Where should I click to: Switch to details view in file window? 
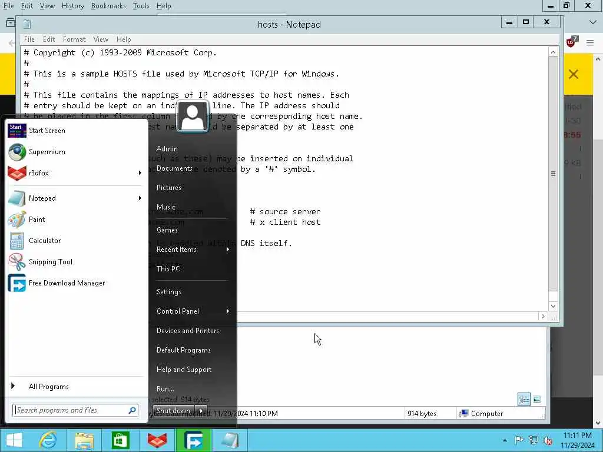(524, 400)
